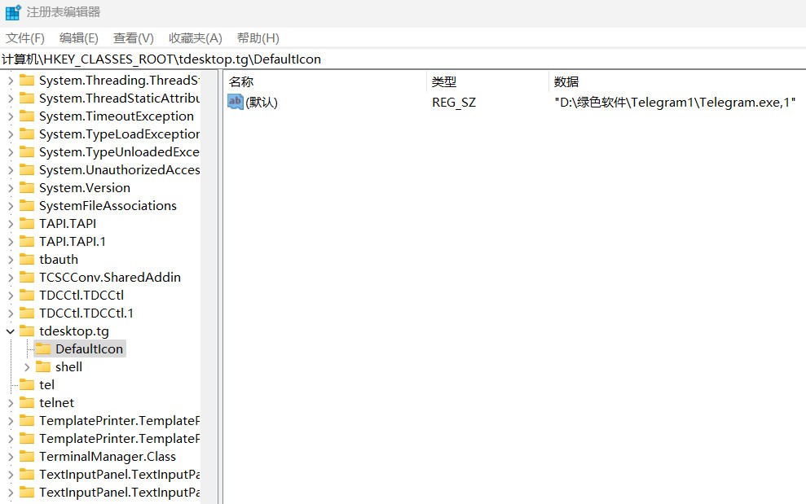The image size is (806, 504).
Task: Expand the shell subkey
Action: click(27, 367)
